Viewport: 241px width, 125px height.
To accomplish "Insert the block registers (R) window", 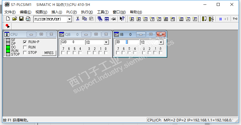I will pyautogui.click(x=195, y=19).
